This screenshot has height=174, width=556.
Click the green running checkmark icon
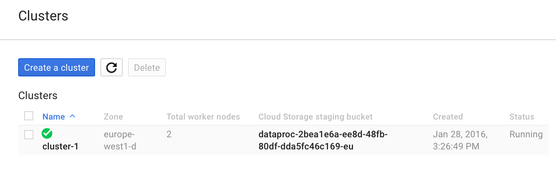[47, 134]
